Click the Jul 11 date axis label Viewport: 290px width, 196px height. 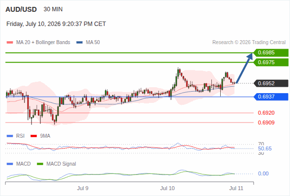coord(236,188)
